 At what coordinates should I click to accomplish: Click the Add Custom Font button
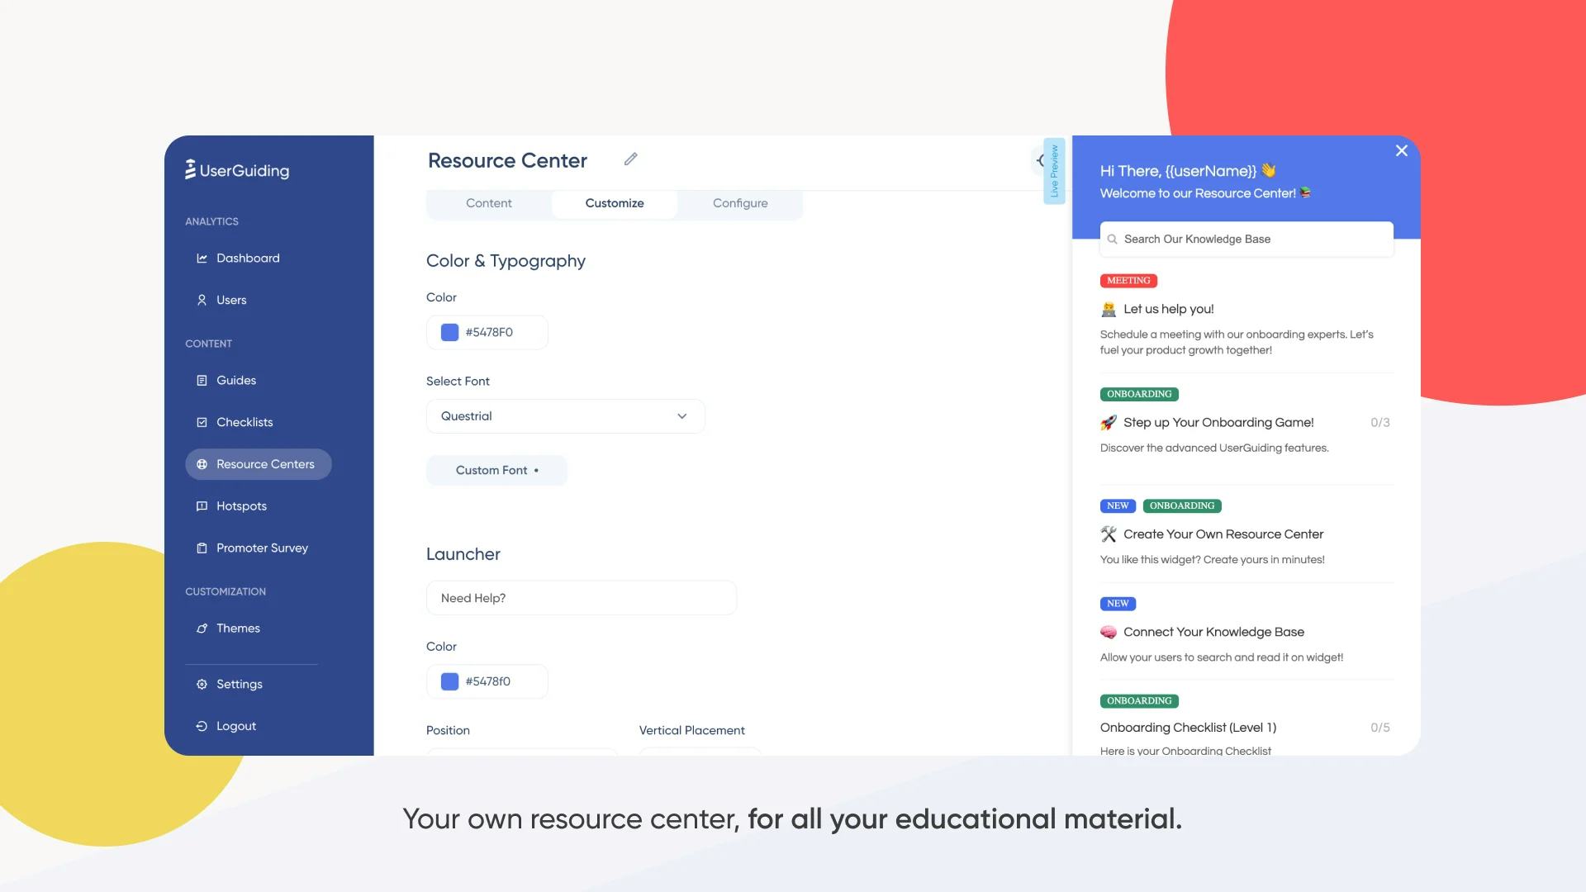point(496,469)
